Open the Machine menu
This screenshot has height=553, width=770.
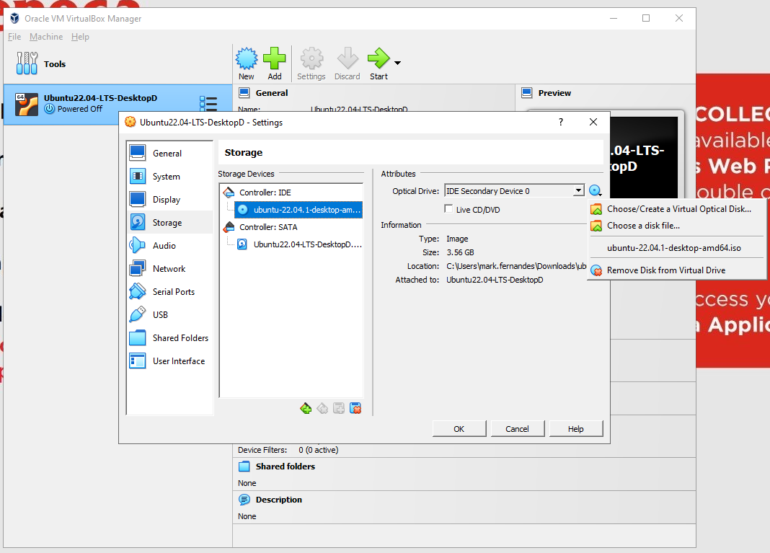pyautogui.click(x=46, y=36)
